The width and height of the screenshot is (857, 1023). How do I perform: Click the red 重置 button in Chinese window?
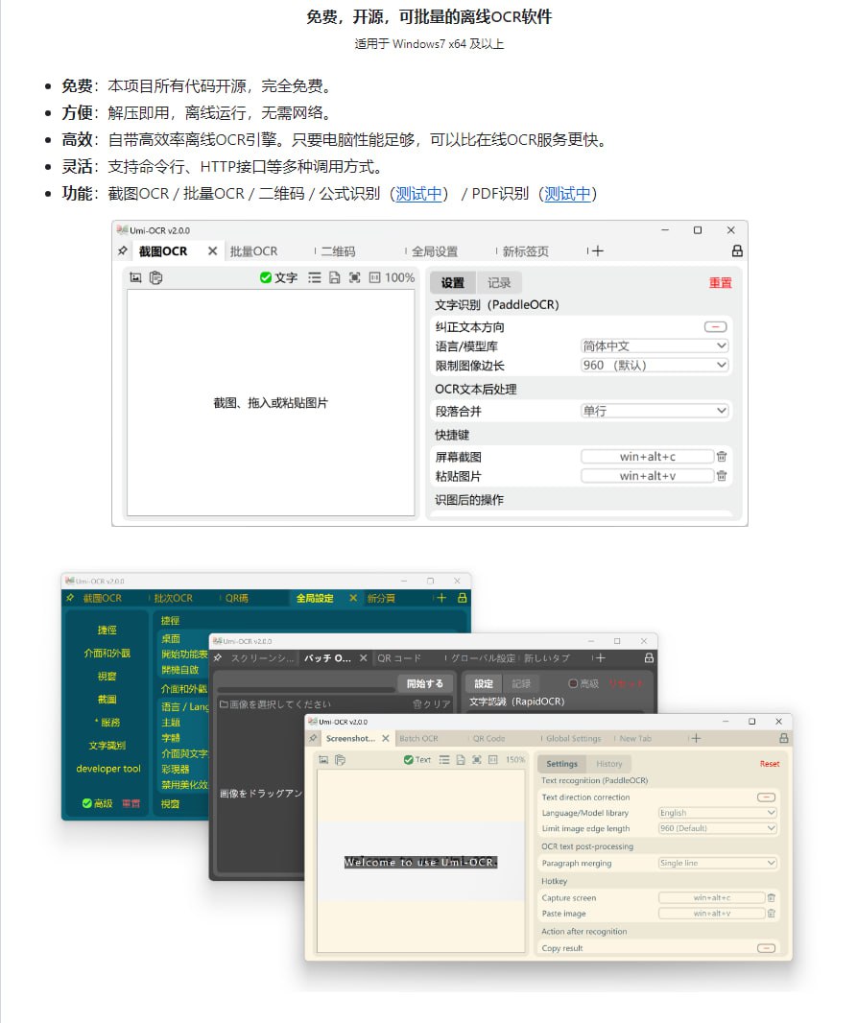[720, 282]
